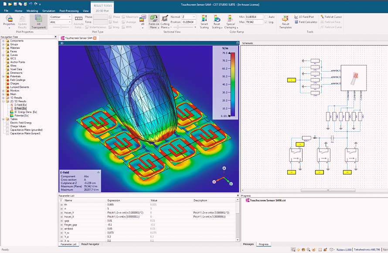Click the Min color ramp value field
This screenshot has height=253, width=388.
[x=254, y=17]
